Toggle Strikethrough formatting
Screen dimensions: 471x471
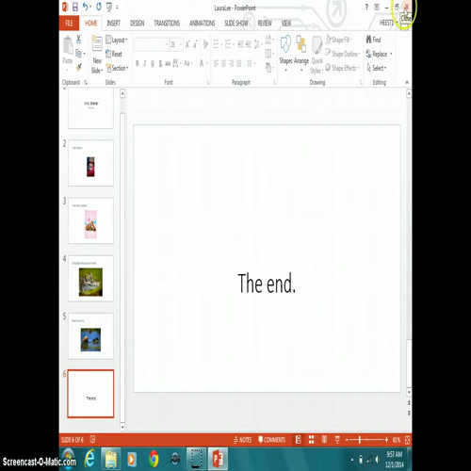tap(168, 63)
